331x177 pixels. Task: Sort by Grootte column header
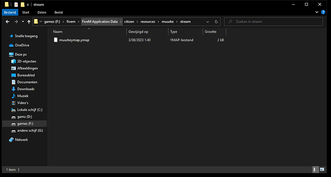(x=211, y=32)
